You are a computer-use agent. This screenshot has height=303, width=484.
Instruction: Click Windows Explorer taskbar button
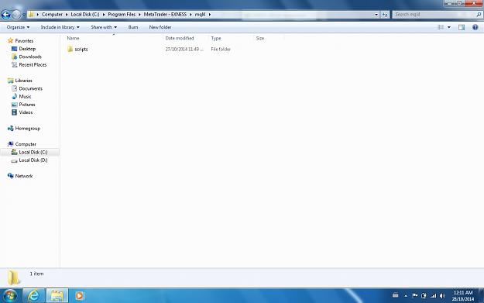click(x=57, y=295)
